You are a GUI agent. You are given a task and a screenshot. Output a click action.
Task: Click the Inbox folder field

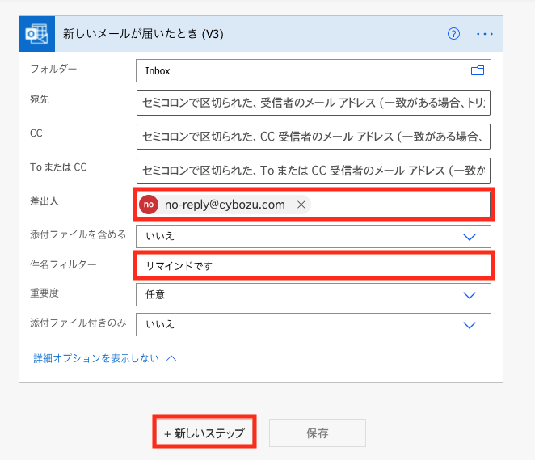(x=314, y=70)
